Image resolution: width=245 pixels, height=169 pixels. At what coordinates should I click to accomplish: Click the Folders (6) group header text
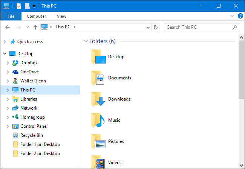[x=103, y=41]
